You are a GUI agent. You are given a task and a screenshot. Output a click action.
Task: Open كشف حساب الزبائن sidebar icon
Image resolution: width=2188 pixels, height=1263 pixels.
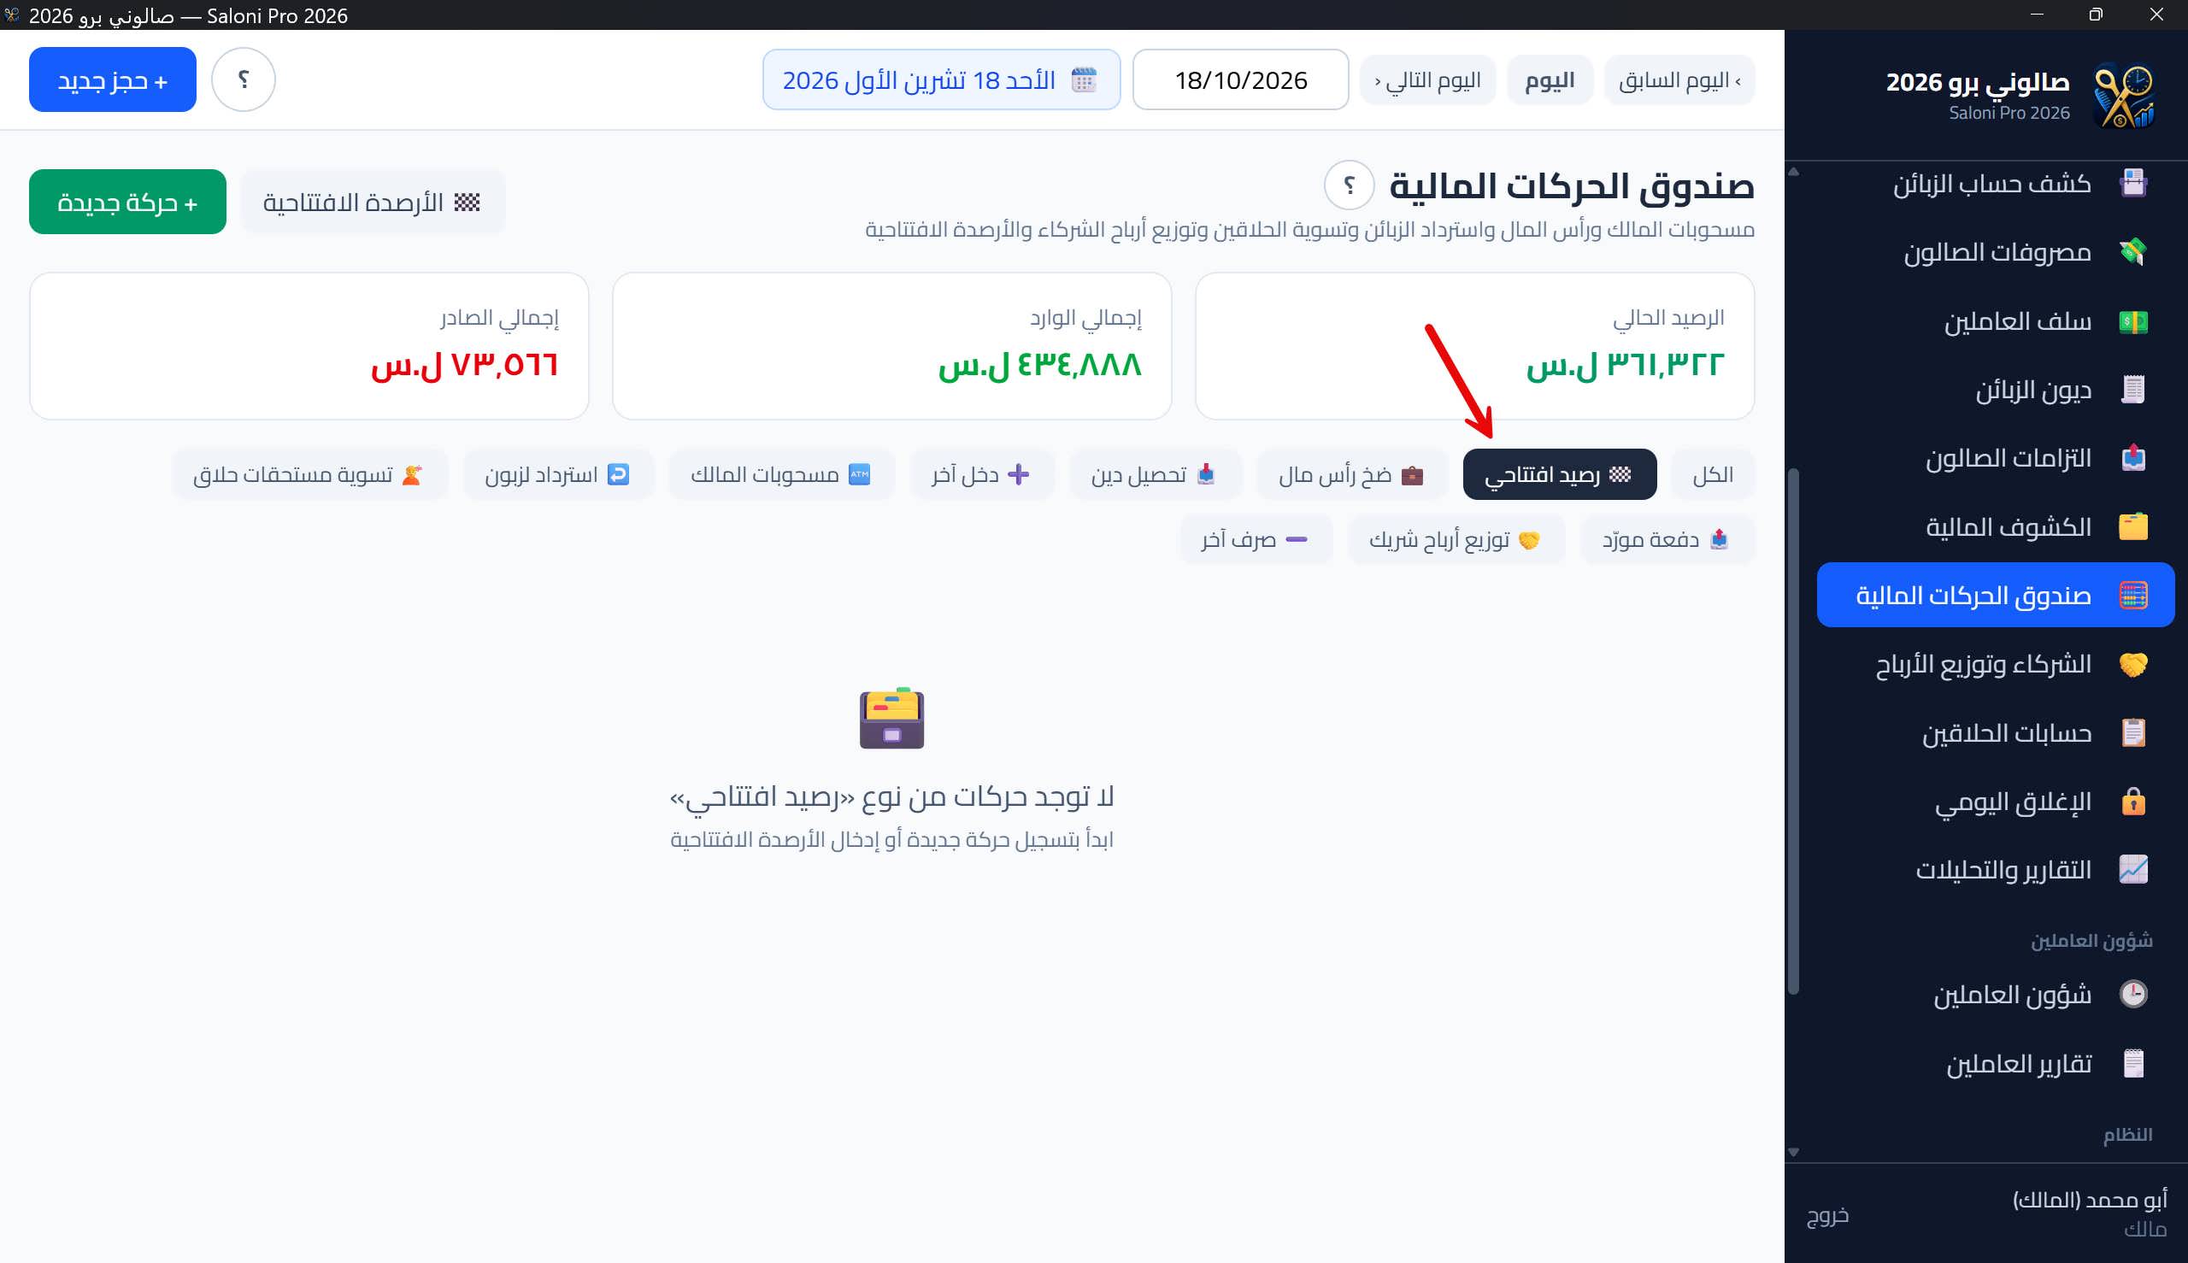(2132, 183)
